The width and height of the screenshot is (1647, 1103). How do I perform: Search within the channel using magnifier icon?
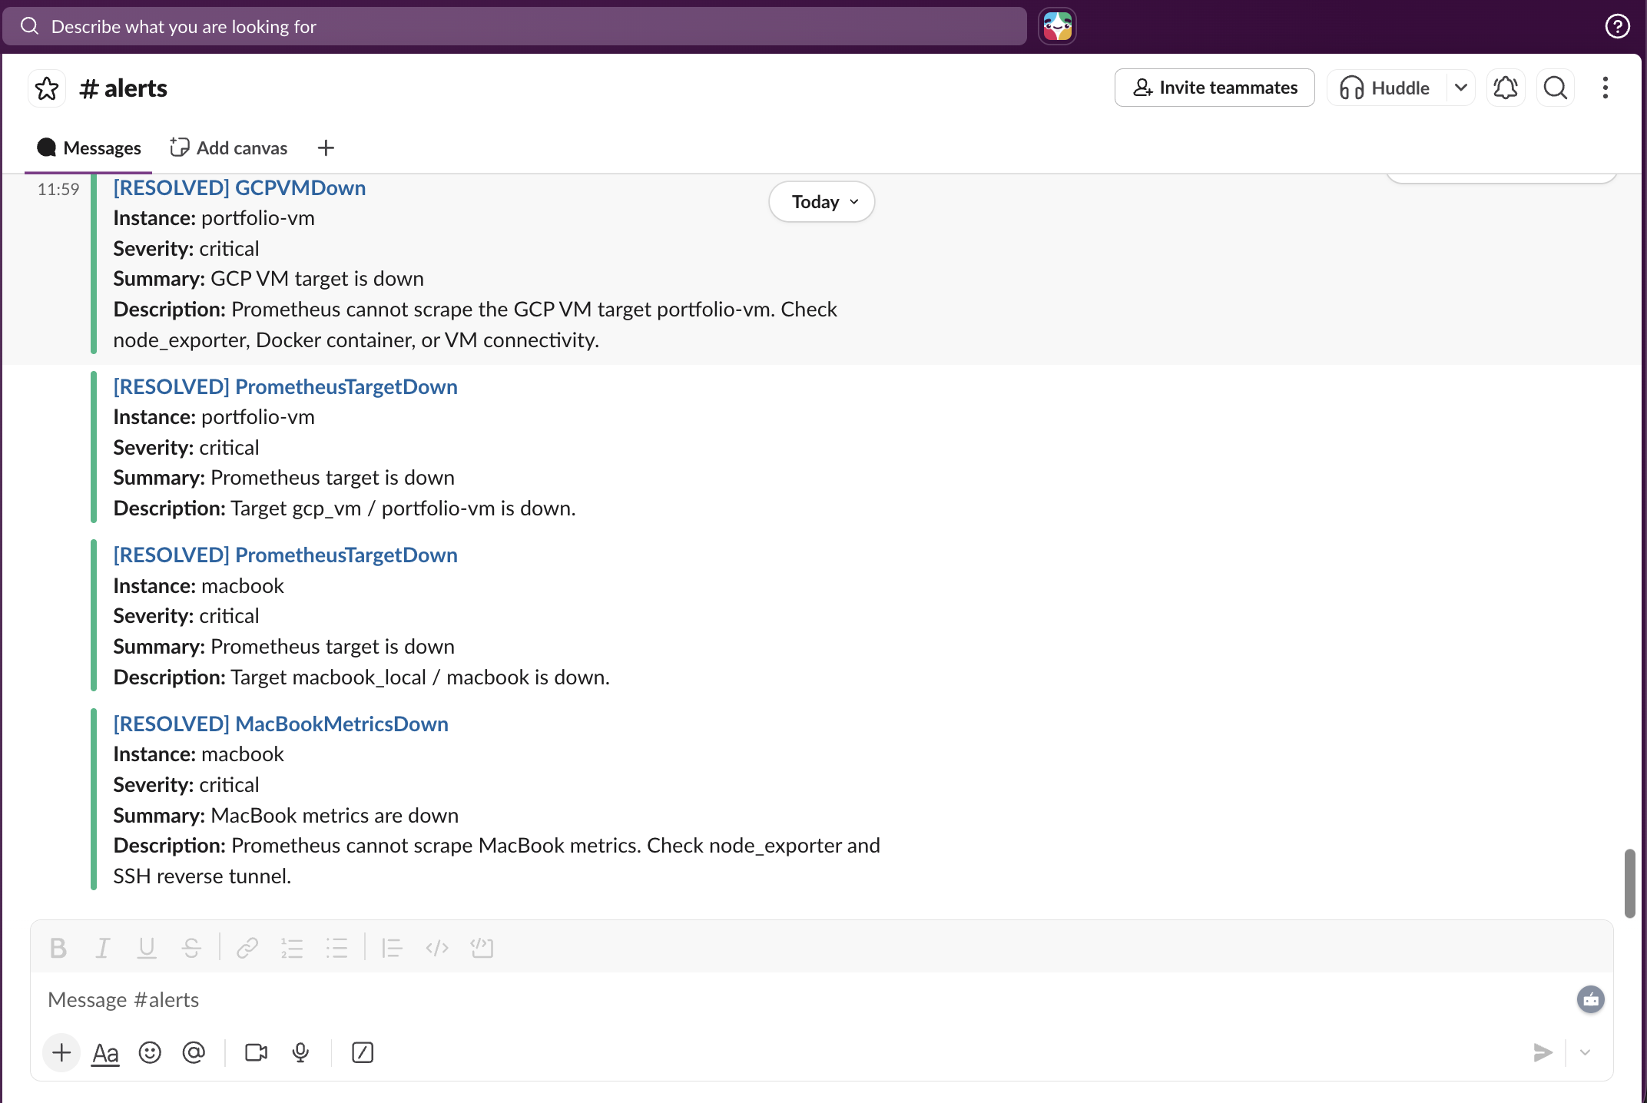coord(1556,88)
